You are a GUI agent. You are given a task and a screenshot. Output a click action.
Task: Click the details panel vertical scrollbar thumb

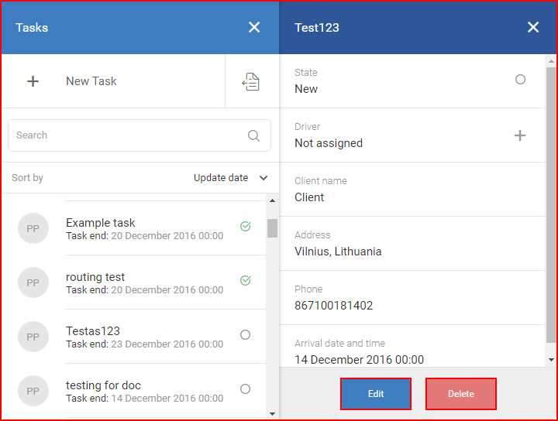pos(551,205)
